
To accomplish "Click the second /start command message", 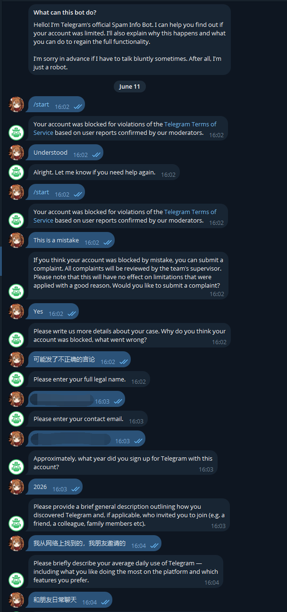I will [56, 192].
